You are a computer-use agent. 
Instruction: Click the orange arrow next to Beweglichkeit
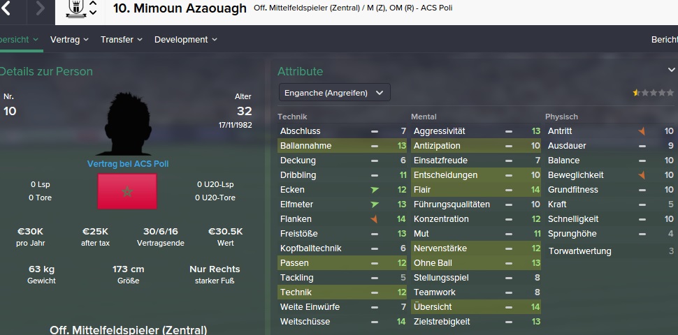tap(642, 175)
